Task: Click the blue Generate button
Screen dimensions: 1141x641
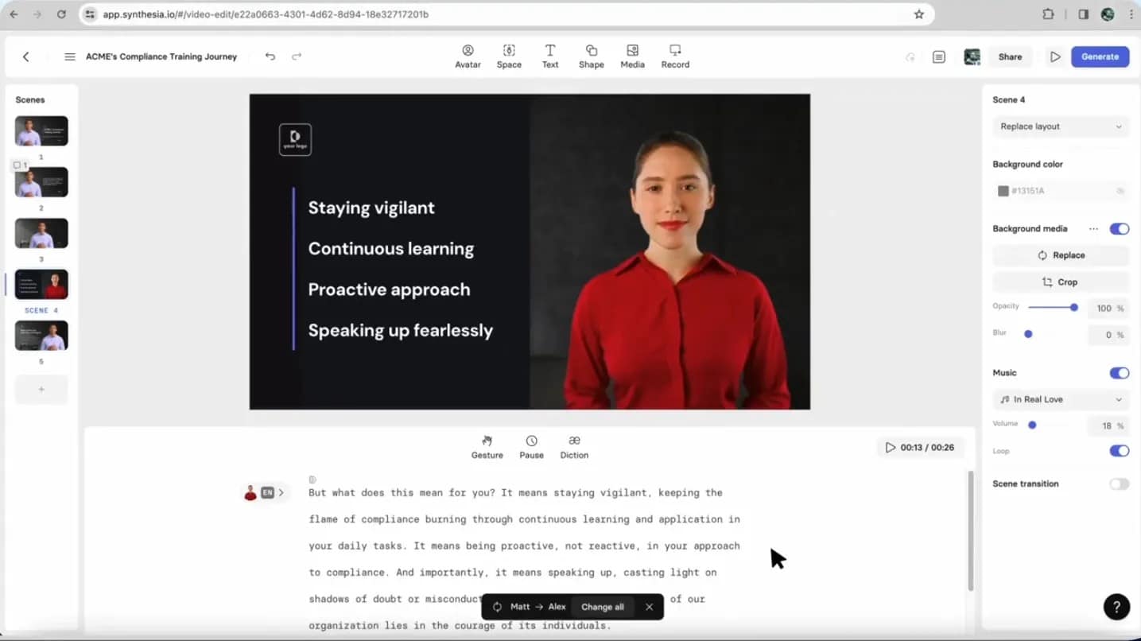Action: coord(1100,56)
